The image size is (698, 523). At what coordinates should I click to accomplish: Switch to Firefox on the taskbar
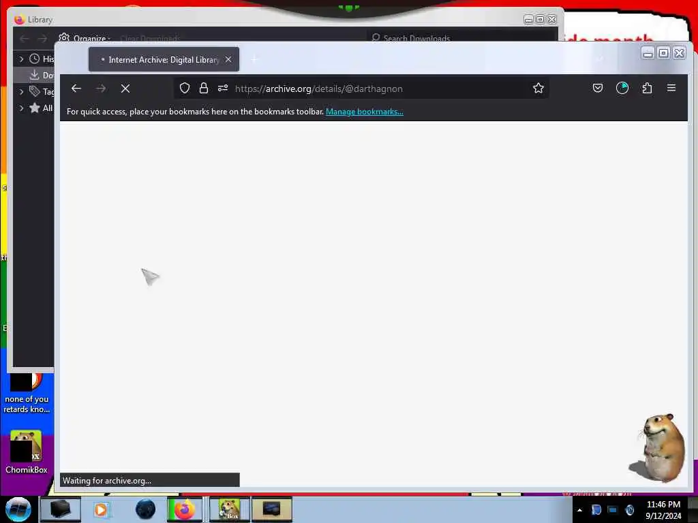pos(184,509)
